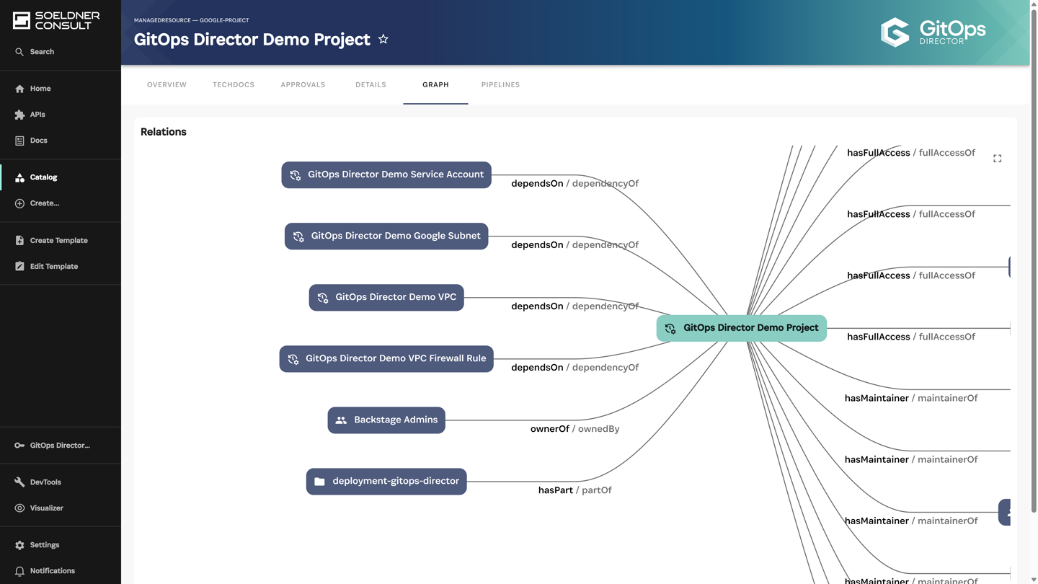Open the Create... sidebar link

tap(61, 203)
